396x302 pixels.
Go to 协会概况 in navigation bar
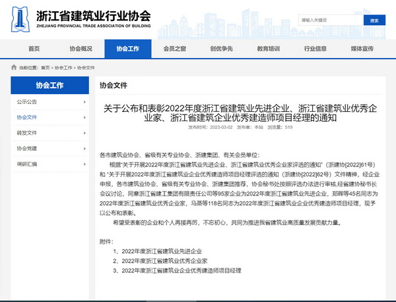[81, 49]
